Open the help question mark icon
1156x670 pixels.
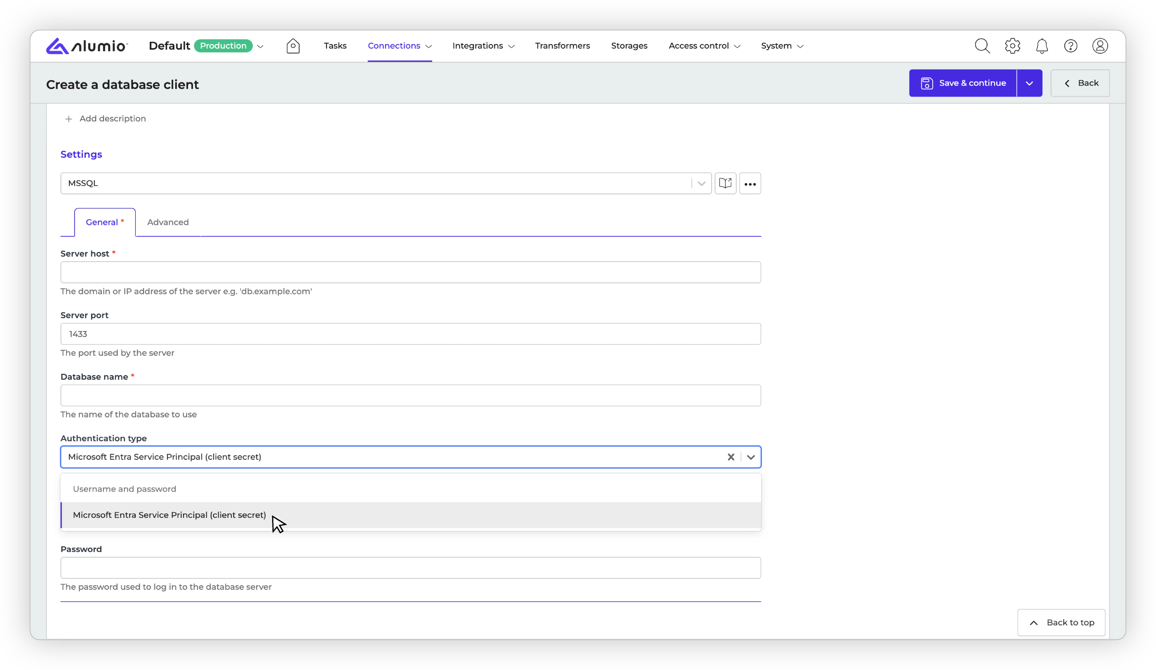tap(1071, 46)
